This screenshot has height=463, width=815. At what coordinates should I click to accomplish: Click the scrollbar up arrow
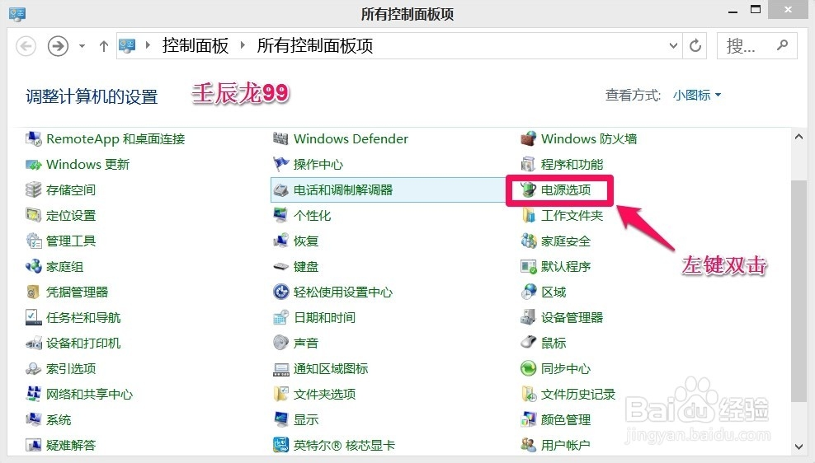(x=799, y=137)
